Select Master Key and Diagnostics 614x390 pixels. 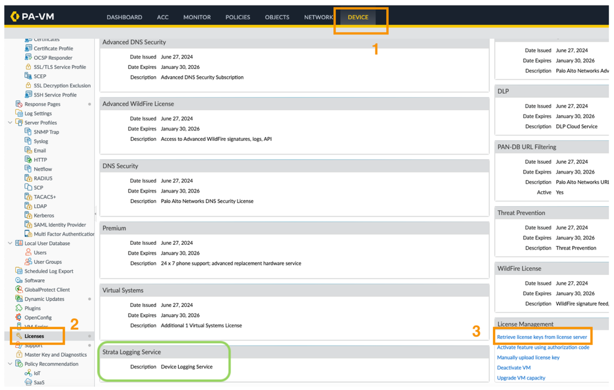(55, 354)
